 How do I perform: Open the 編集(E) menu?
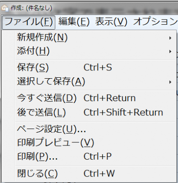(x=74, y=22)
